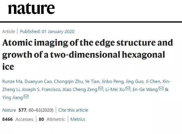Click the Nature journal name link

(9, 110)
